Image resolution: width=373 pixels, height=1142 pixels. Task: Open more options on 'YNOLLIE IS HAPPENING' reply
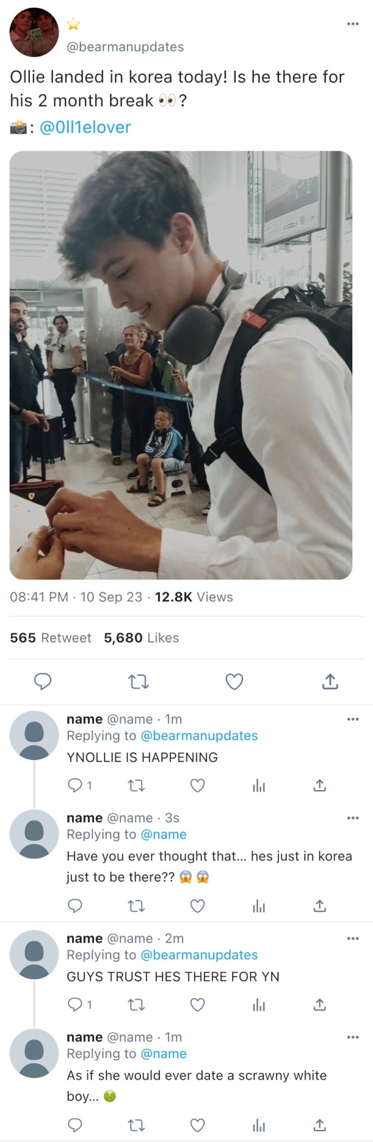353,719
